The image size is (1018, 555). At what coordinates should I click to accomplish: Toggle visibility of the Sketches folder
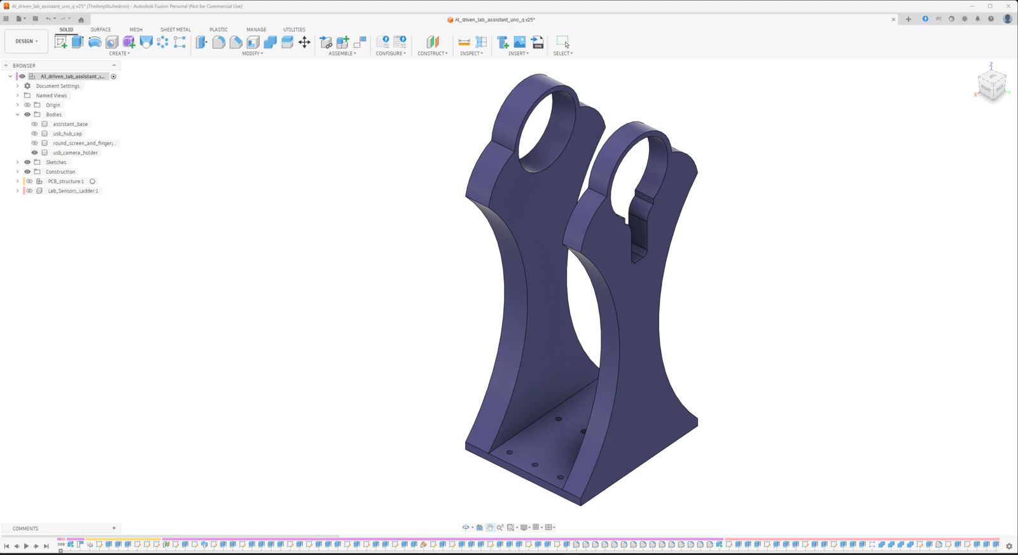(27, 162)
